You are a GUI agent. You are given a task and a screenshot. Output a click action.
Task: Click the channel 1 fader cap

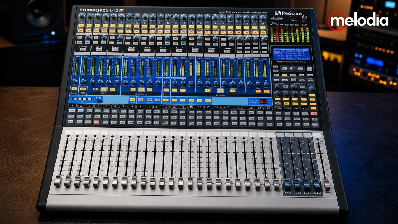tap(58, 181)
